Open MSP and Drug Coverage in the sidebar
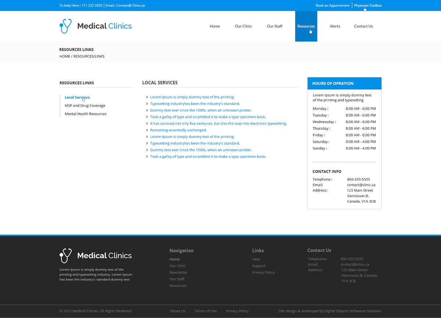 point(85,105)
